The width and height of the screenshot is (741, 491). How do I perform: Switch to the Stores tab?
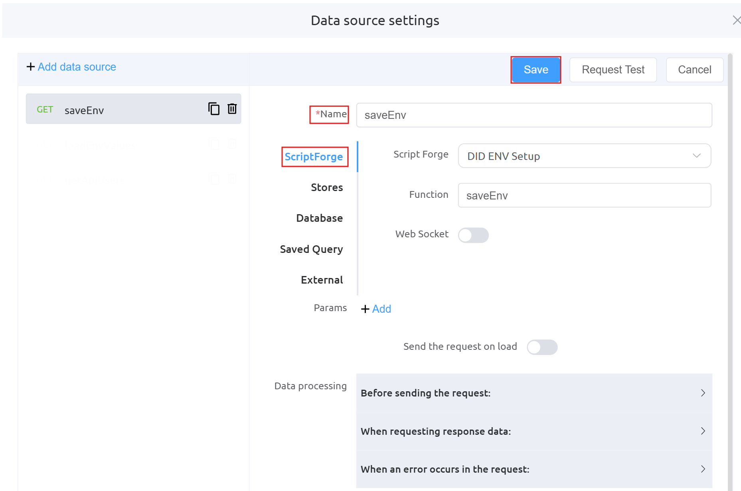[327, 187]
